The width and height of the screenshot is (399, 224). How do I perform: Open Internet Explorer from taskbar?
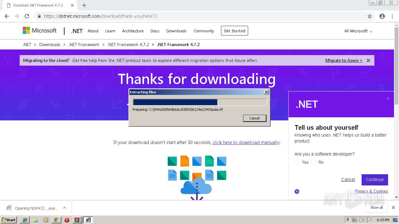click(x=25, y=220)
